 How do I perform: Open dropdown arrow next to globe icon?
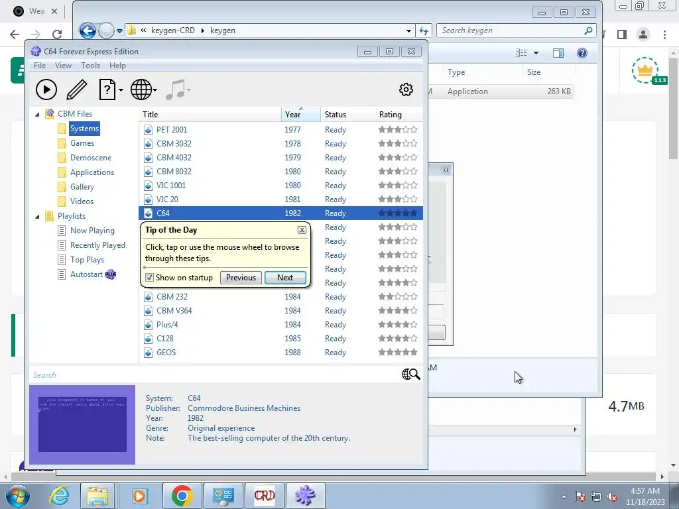pyautogui.click(x=155, y=90)
